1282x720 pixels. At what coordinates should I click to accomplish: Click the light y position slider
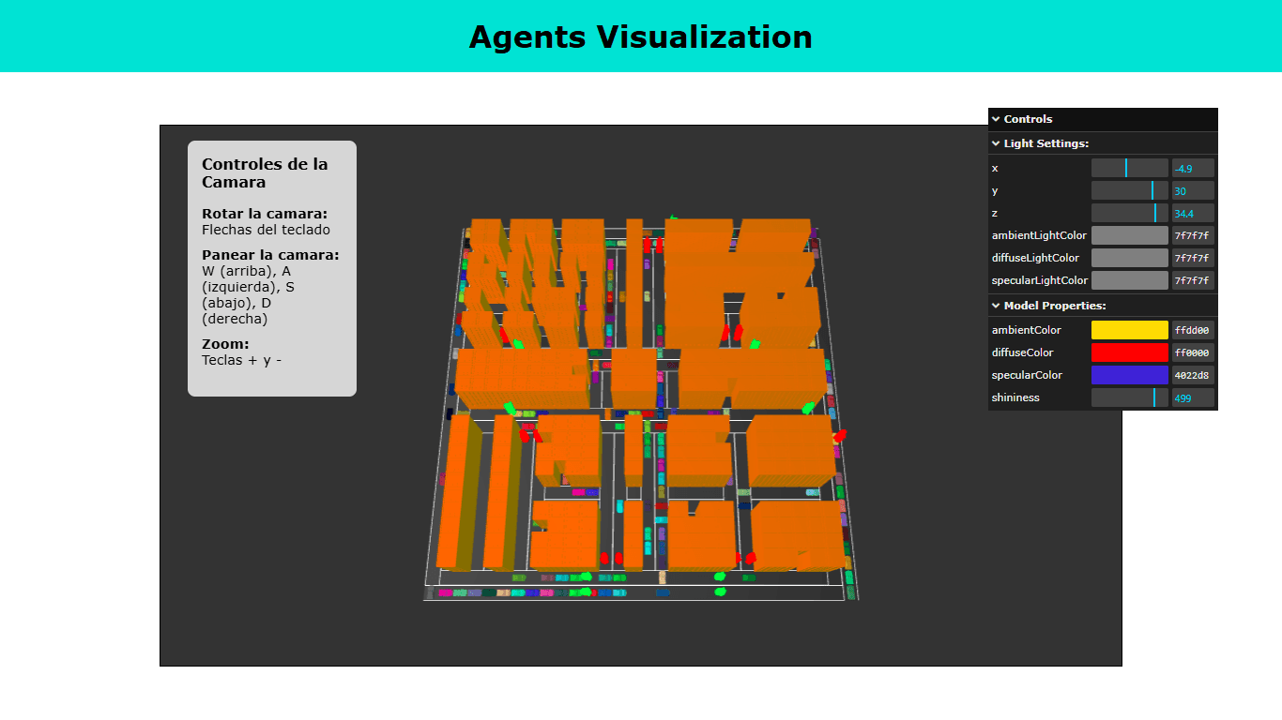1129,190
